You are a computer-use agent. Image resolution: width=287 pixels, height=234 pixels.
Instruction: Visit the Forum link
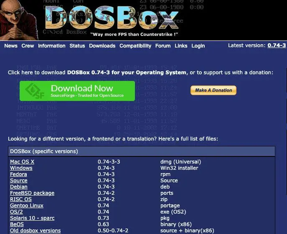point(163,46)
